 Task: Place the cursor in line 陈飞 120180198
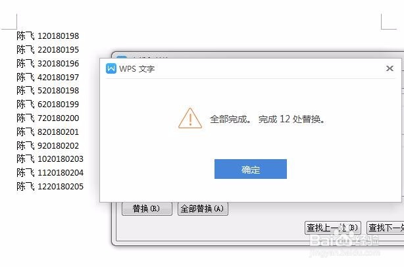pyautogui.click(x=47, y=36)
